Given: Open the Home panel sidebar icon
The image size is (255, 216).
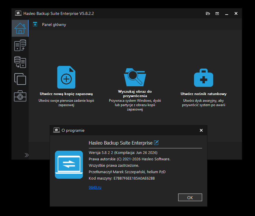Looking at the screenshot, I should [20, 28].
